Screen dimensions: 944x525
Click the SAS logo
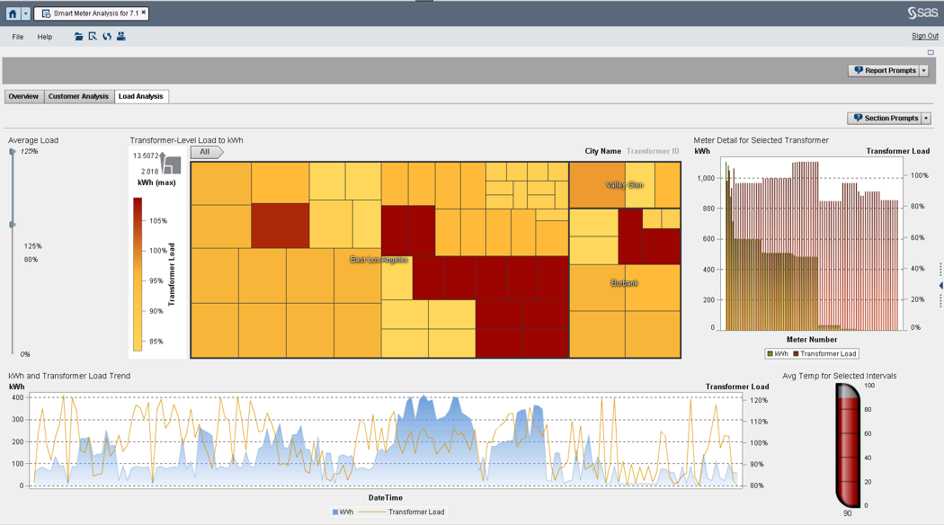click(922, 13)
